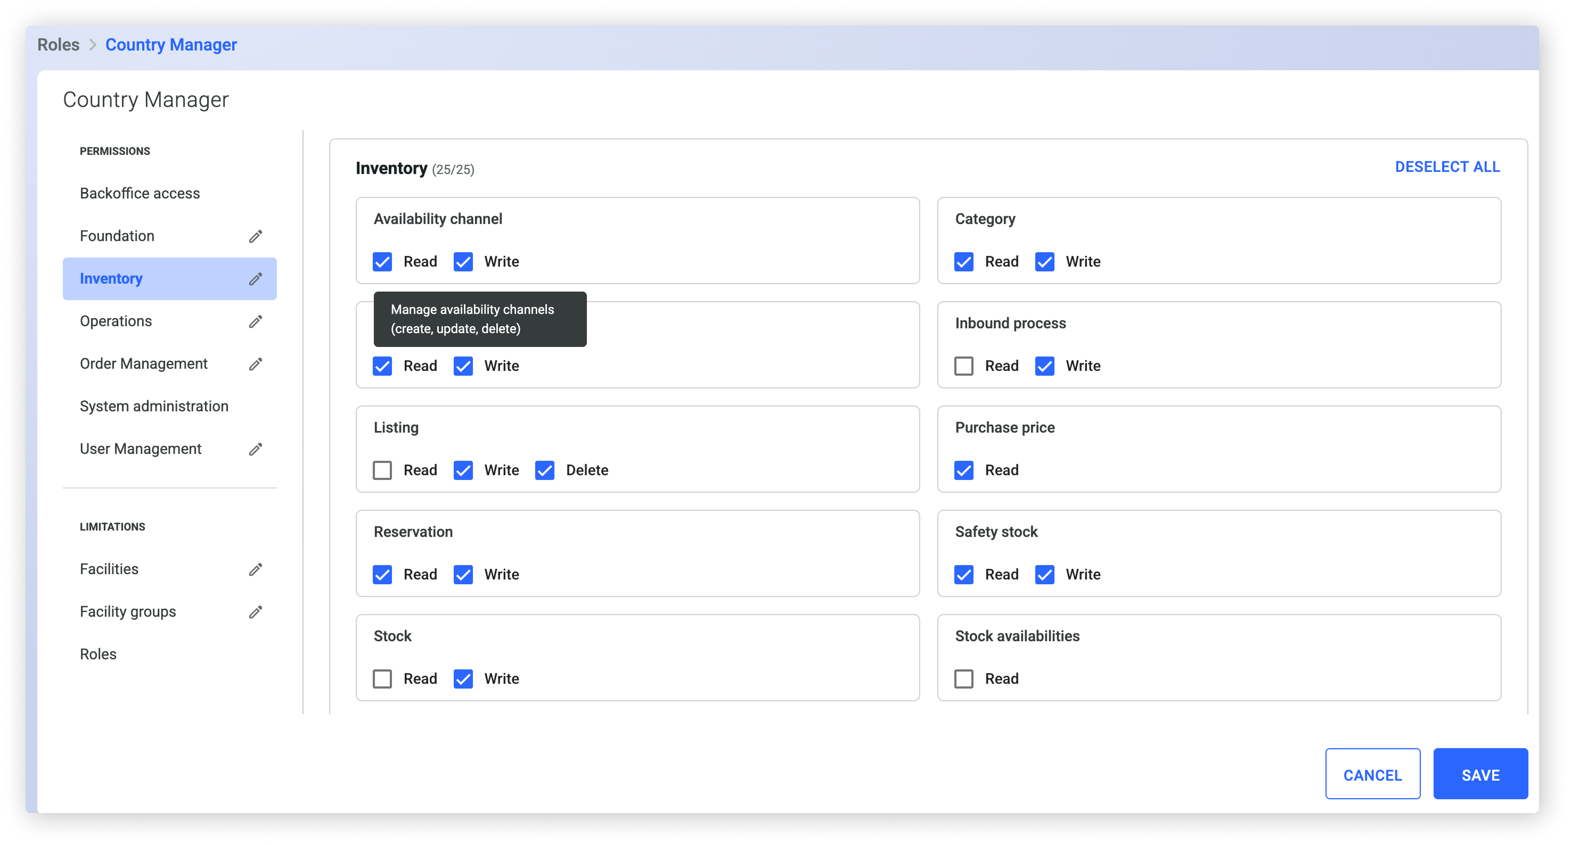Click the breadcrumb chevron after Roles

pos(93,45)
